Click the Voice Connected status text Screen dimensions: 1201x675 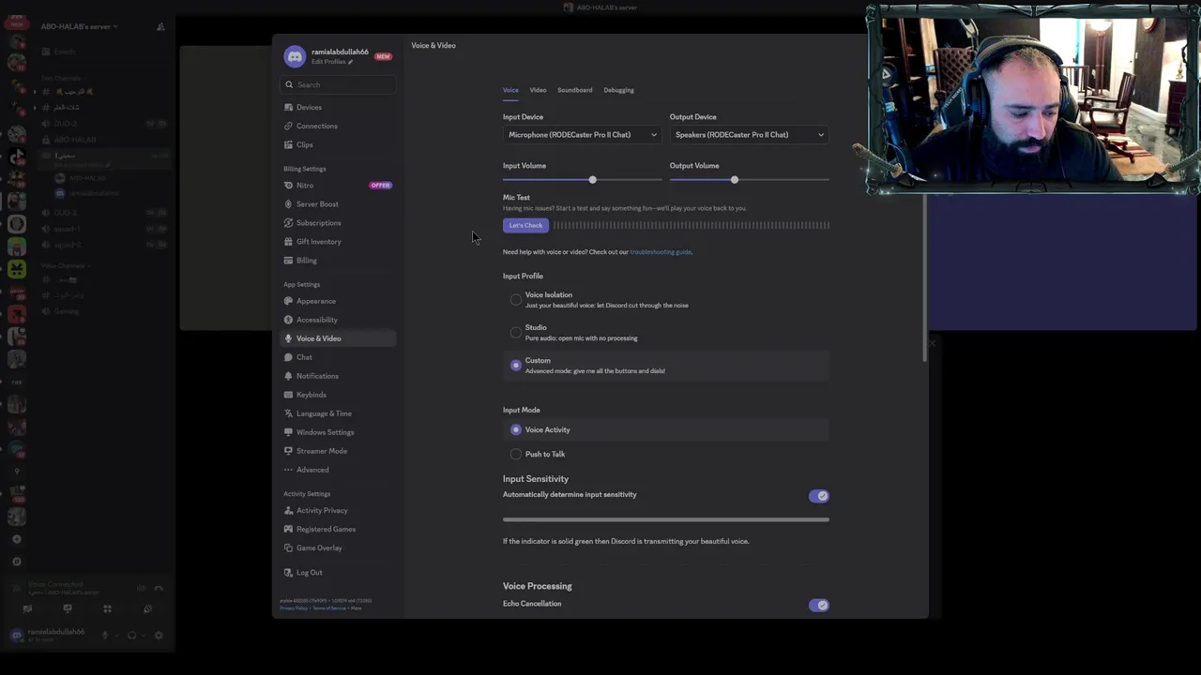tap(55, 584)
